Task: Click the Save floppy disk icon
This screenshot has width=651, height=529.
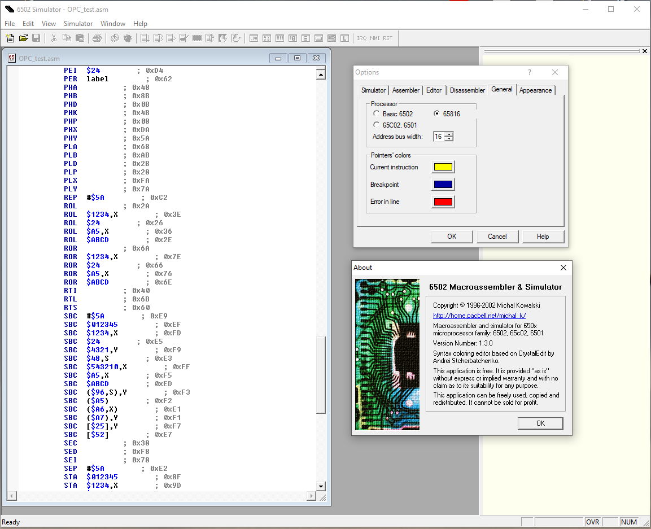Action: pos(36,38)
